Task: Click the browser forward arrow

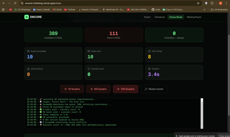Action: (x=9, y=3)
